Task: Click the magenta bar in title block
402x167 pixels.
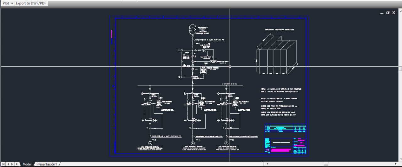Action: coord(280,150)
